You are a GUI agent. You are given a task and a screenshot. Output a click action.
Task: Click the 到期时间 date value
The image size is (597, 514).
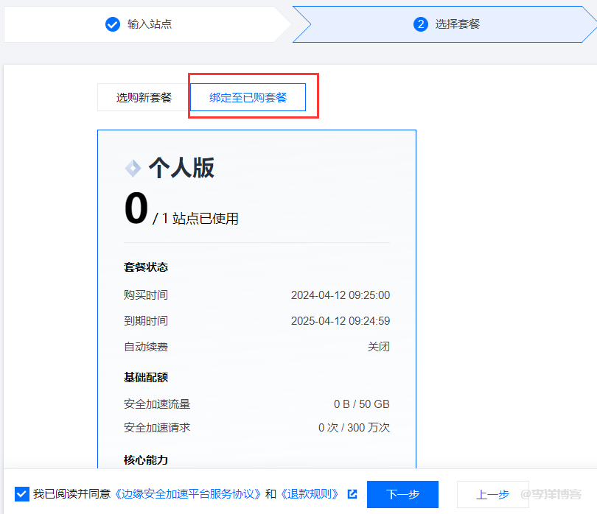tap(340, 321)
